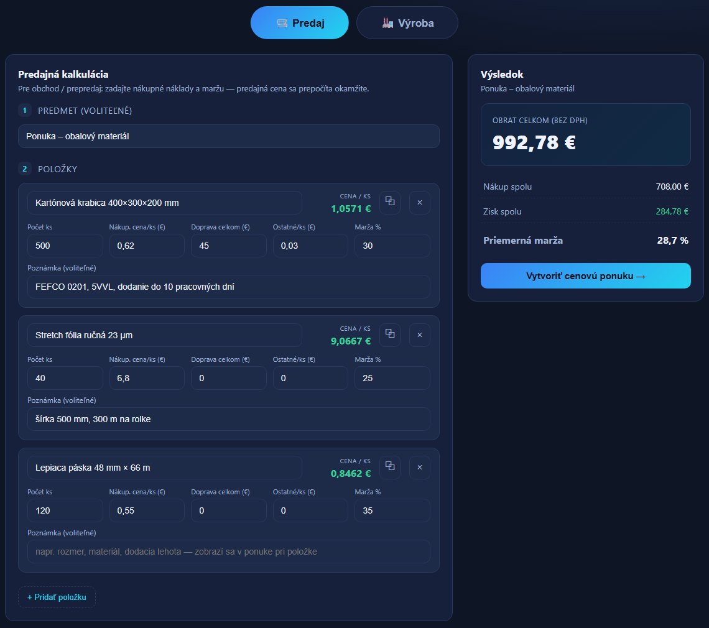Image resolution: width=709 pixels, height=628 pixels.
Task: Duplicate the Kartónová krabica item
Action: (x=390, y=202)
